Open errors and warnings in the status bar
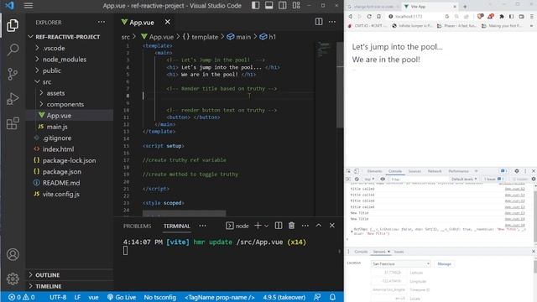This screenshot has width=537, height=302. tap(22, 297)
